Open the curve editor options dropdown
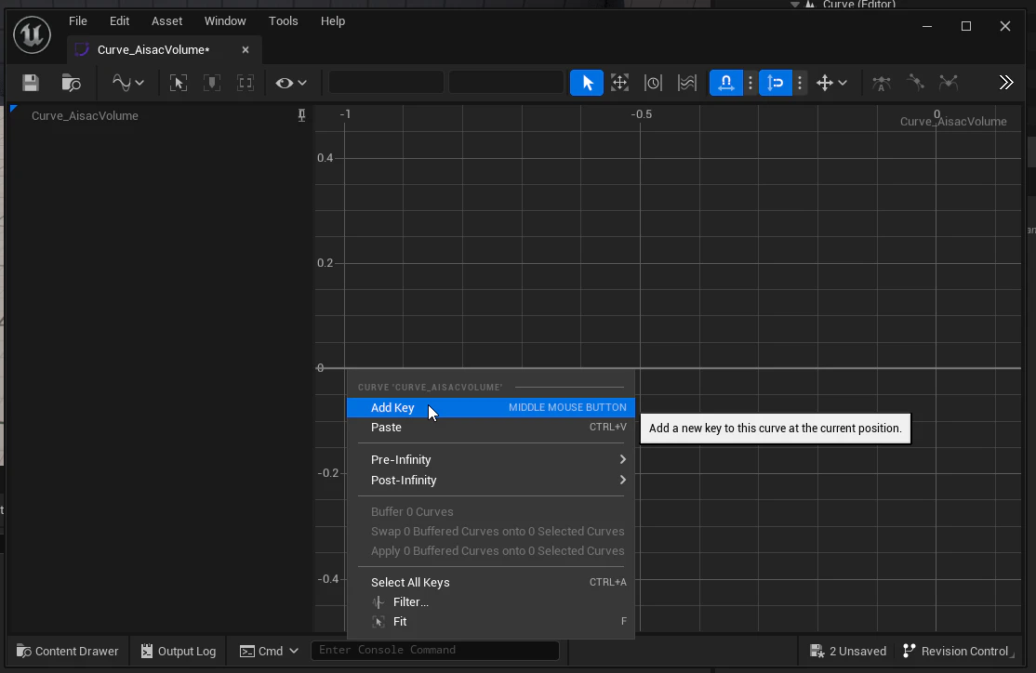Screen dimensions: 1036x673 click(x=127, y=83)
